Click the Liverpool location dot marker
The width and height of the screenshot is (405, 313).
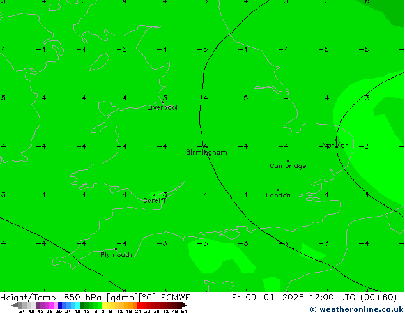coord(162,102)
